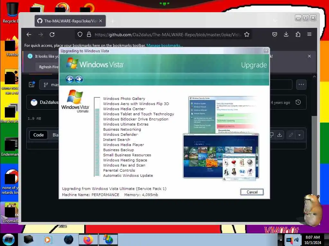This screenshot has height=246, width=329.
Task: Open edit options dropdown arrow
Action: [300, 135]
